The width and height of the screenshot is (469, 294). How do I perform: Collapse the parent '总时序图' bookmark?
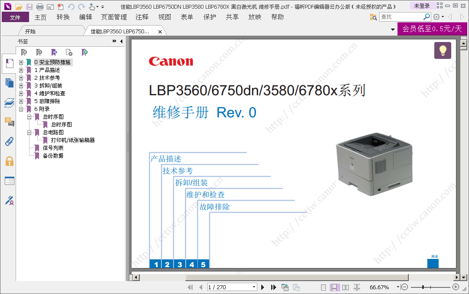pos(30,117)
